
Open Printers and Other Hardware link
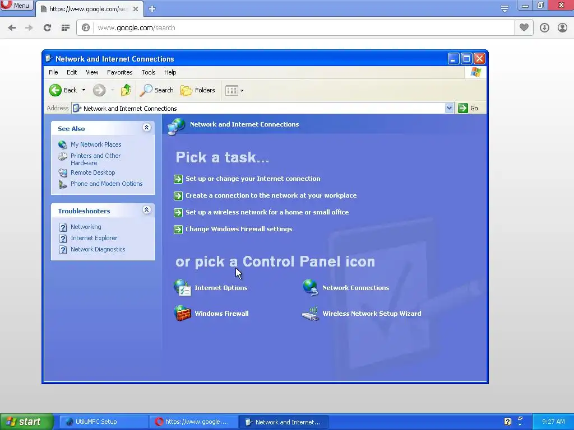(x=95, y=159)
